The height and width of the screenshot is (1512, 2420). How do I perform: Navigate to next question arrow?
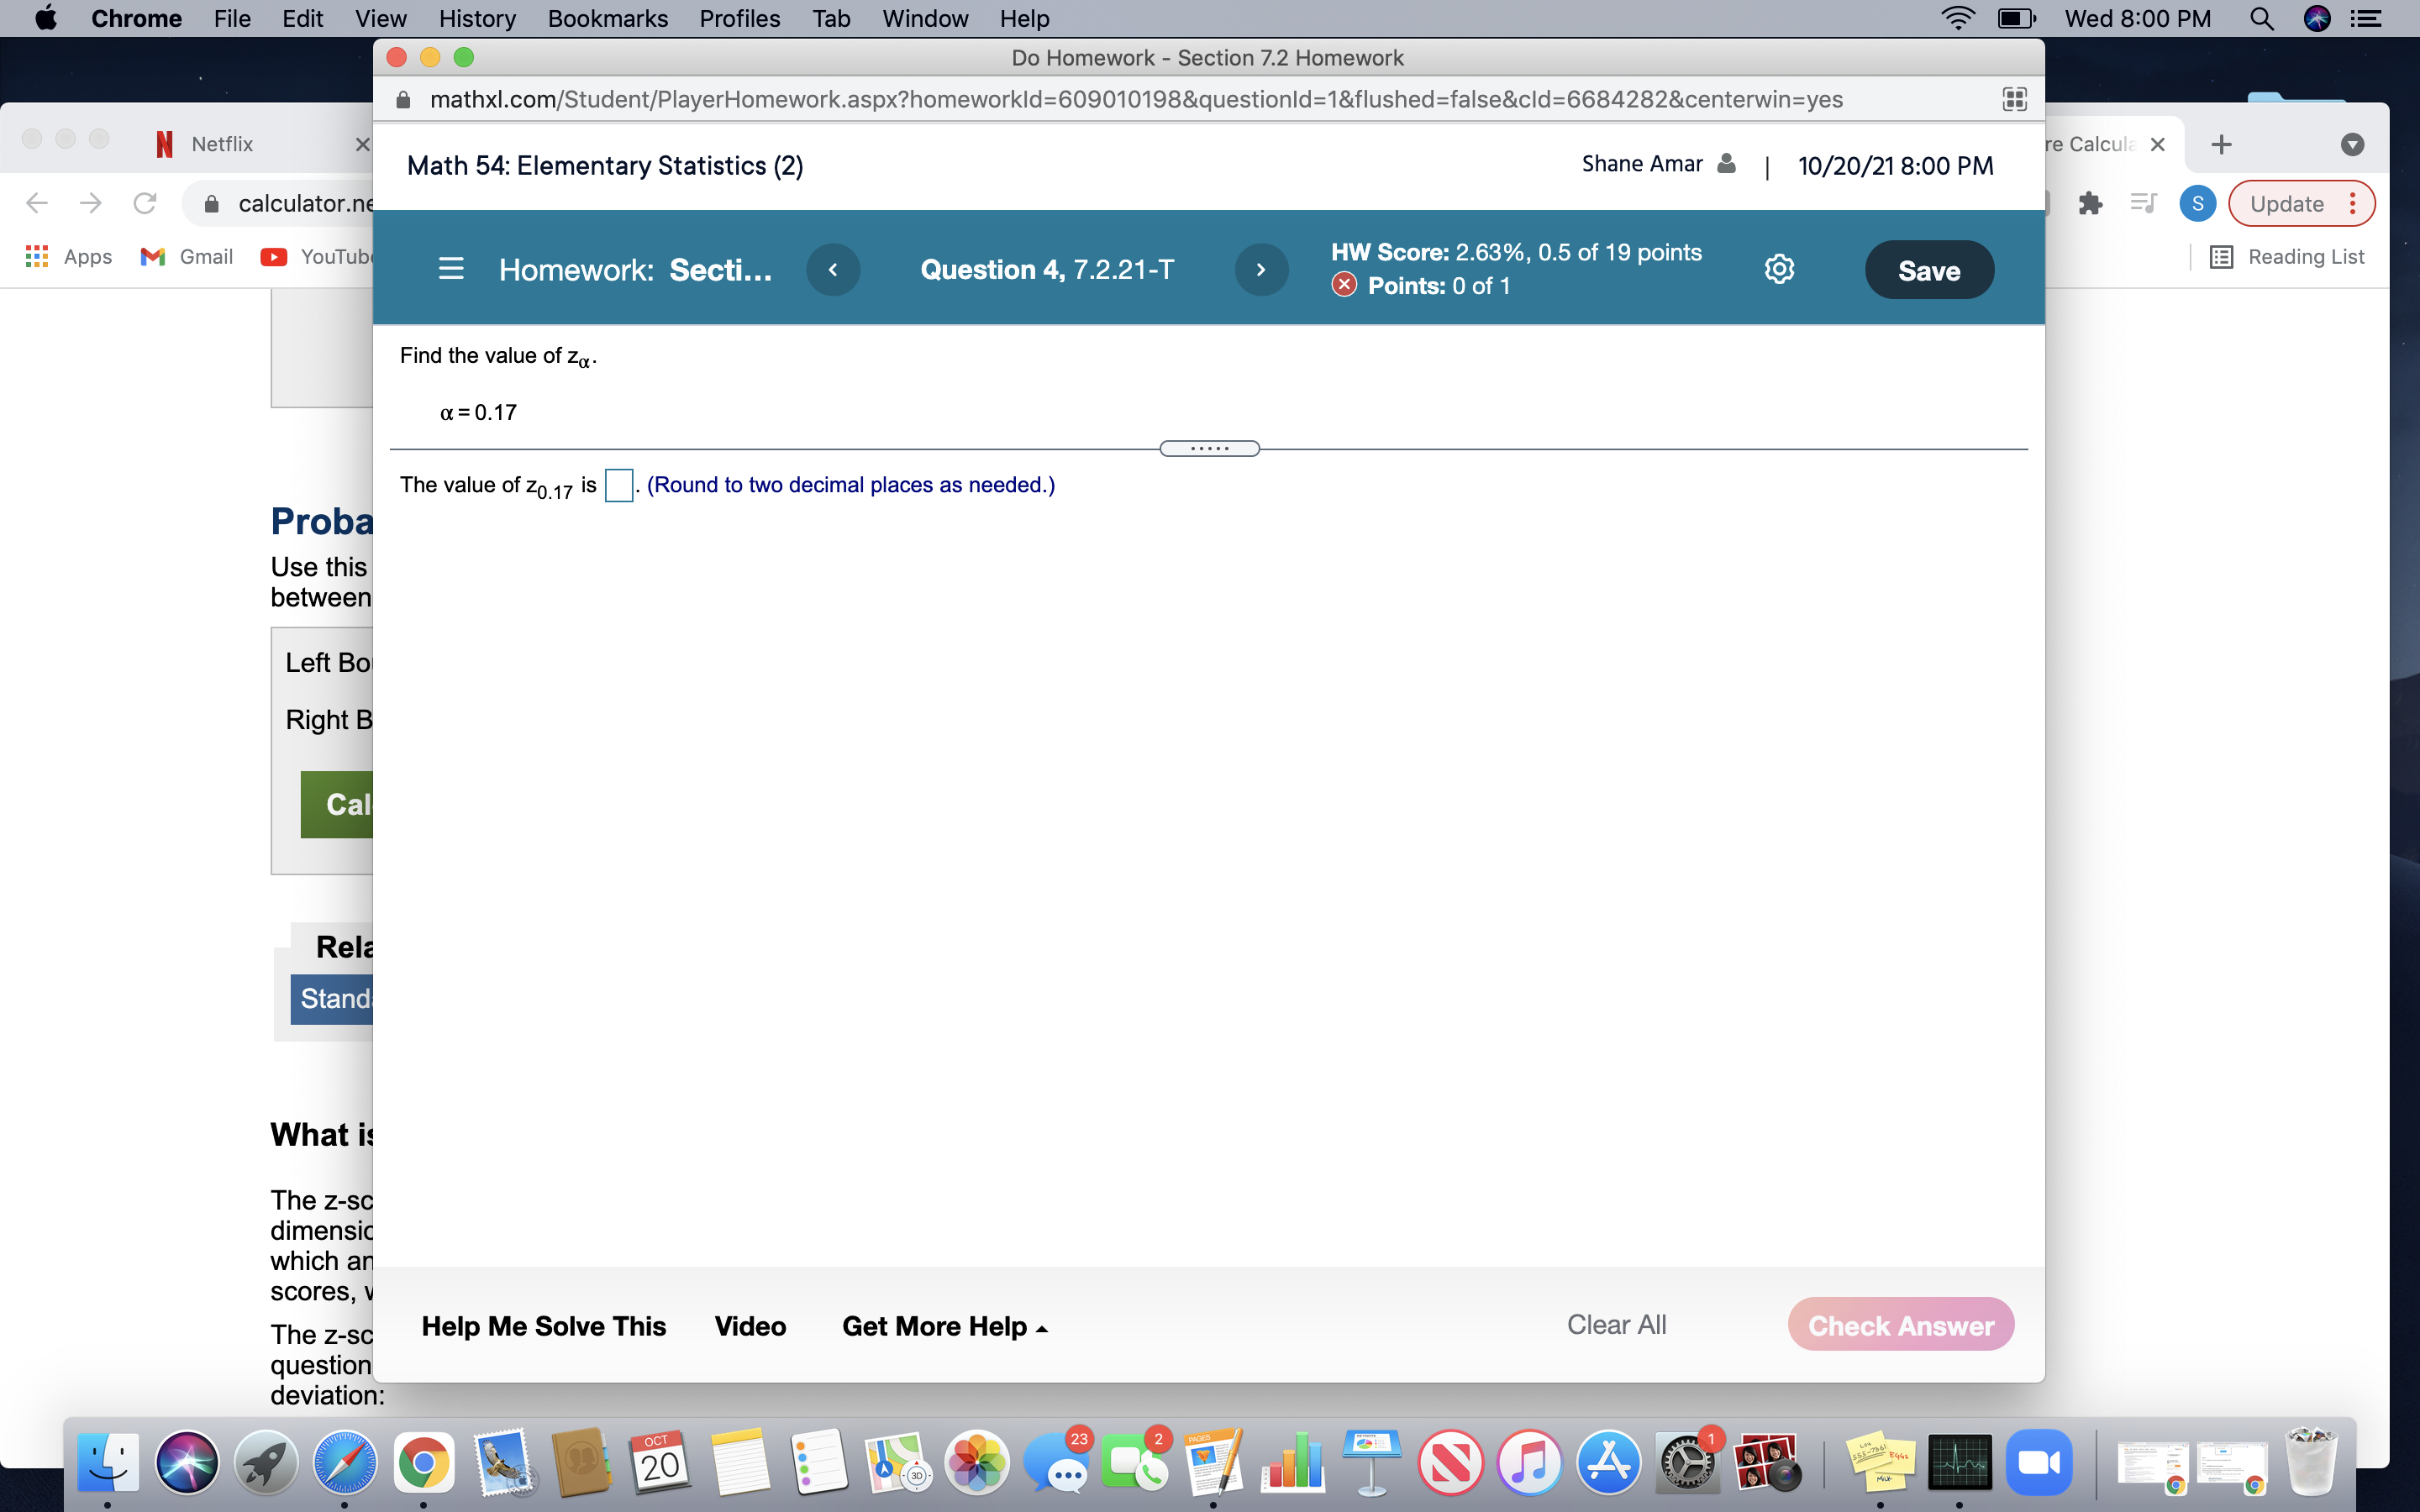coord(1260,268)
